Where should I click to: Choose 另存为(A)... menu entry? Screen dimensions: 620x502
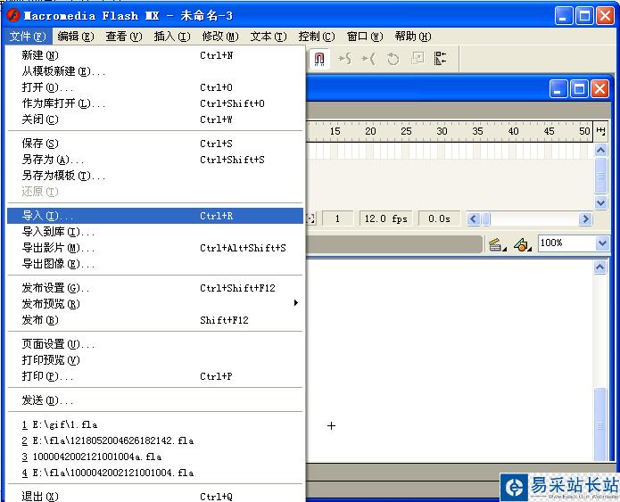[x=155, y=160]
